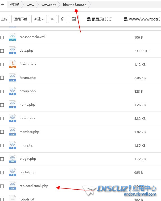Click the 上传 upload button
This screenshot has height=201, width=161.
[x=4, y=19]
